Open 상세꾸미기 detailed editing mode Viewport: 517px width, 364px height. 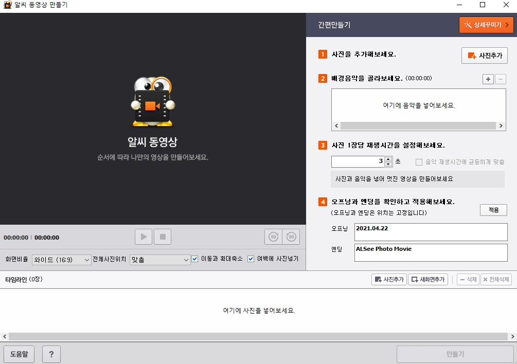pyautogui.click(x=486, y=25)
